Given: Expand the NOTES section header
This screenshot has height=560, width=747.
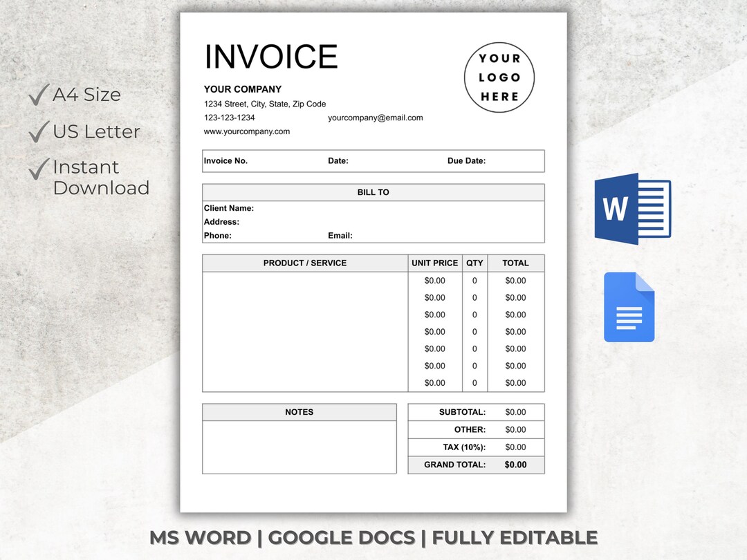Looking at the screenshot, I should (299, 411).
